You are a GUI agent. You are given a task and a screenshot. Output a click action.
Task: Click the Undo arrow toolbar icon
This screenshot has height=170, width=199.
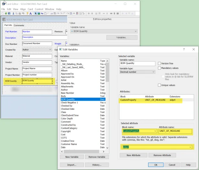pyautogui.click(x=23, y=14)
